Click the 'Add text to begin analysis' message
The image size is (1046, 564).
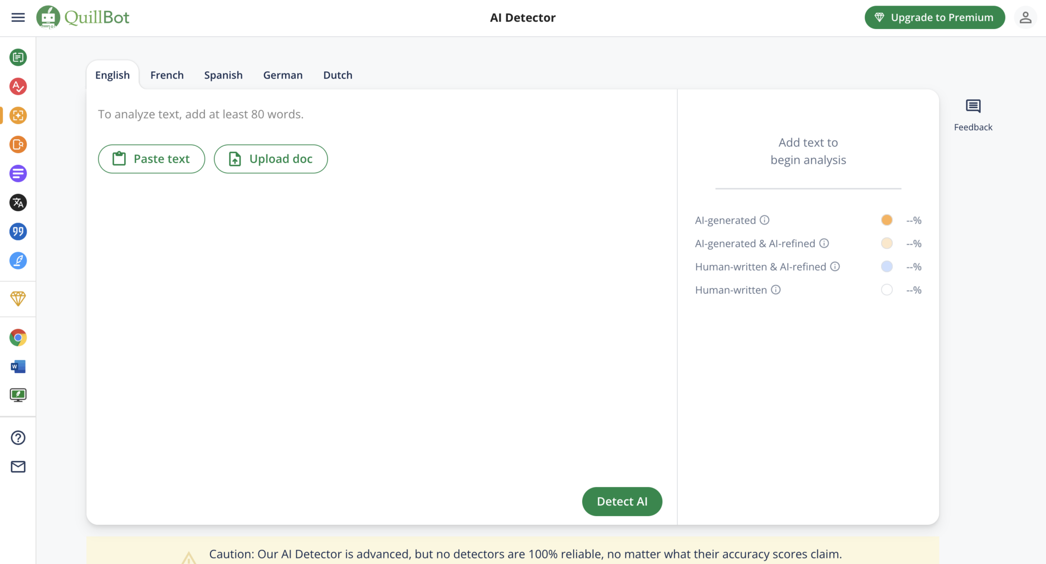(808, 151)
